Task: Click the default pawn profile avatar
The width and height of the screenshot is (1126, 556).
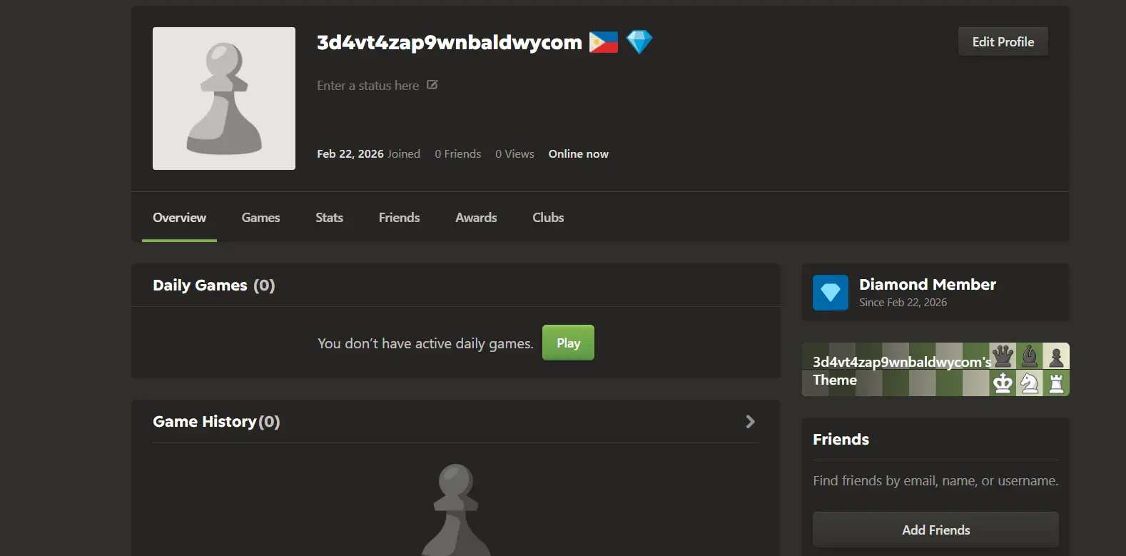Action: click(224, 98)
